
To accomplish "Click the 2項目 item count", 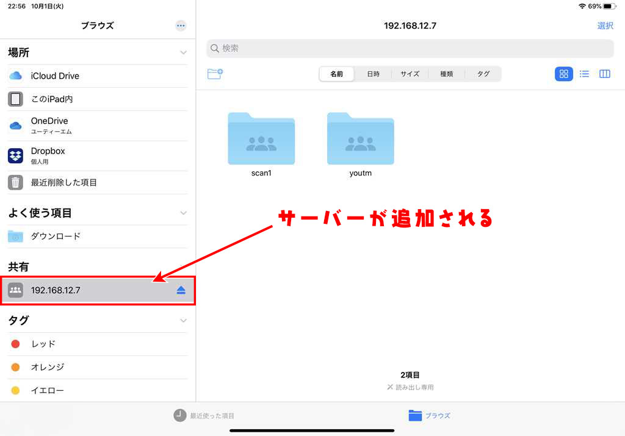I will tap(410, 375).
